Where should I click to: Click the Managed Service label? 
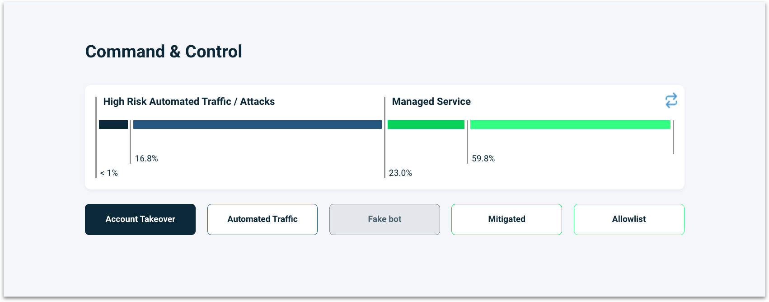click(x=431, y=101)
